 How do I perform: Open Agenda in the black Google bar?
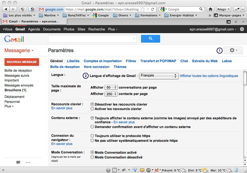(34, 29)
